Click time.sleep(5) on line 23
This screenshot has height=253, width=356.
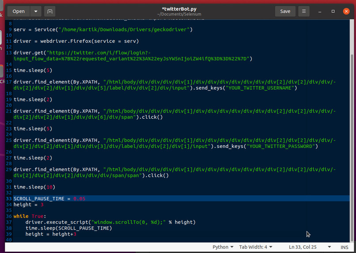click(x=33, y=128)
